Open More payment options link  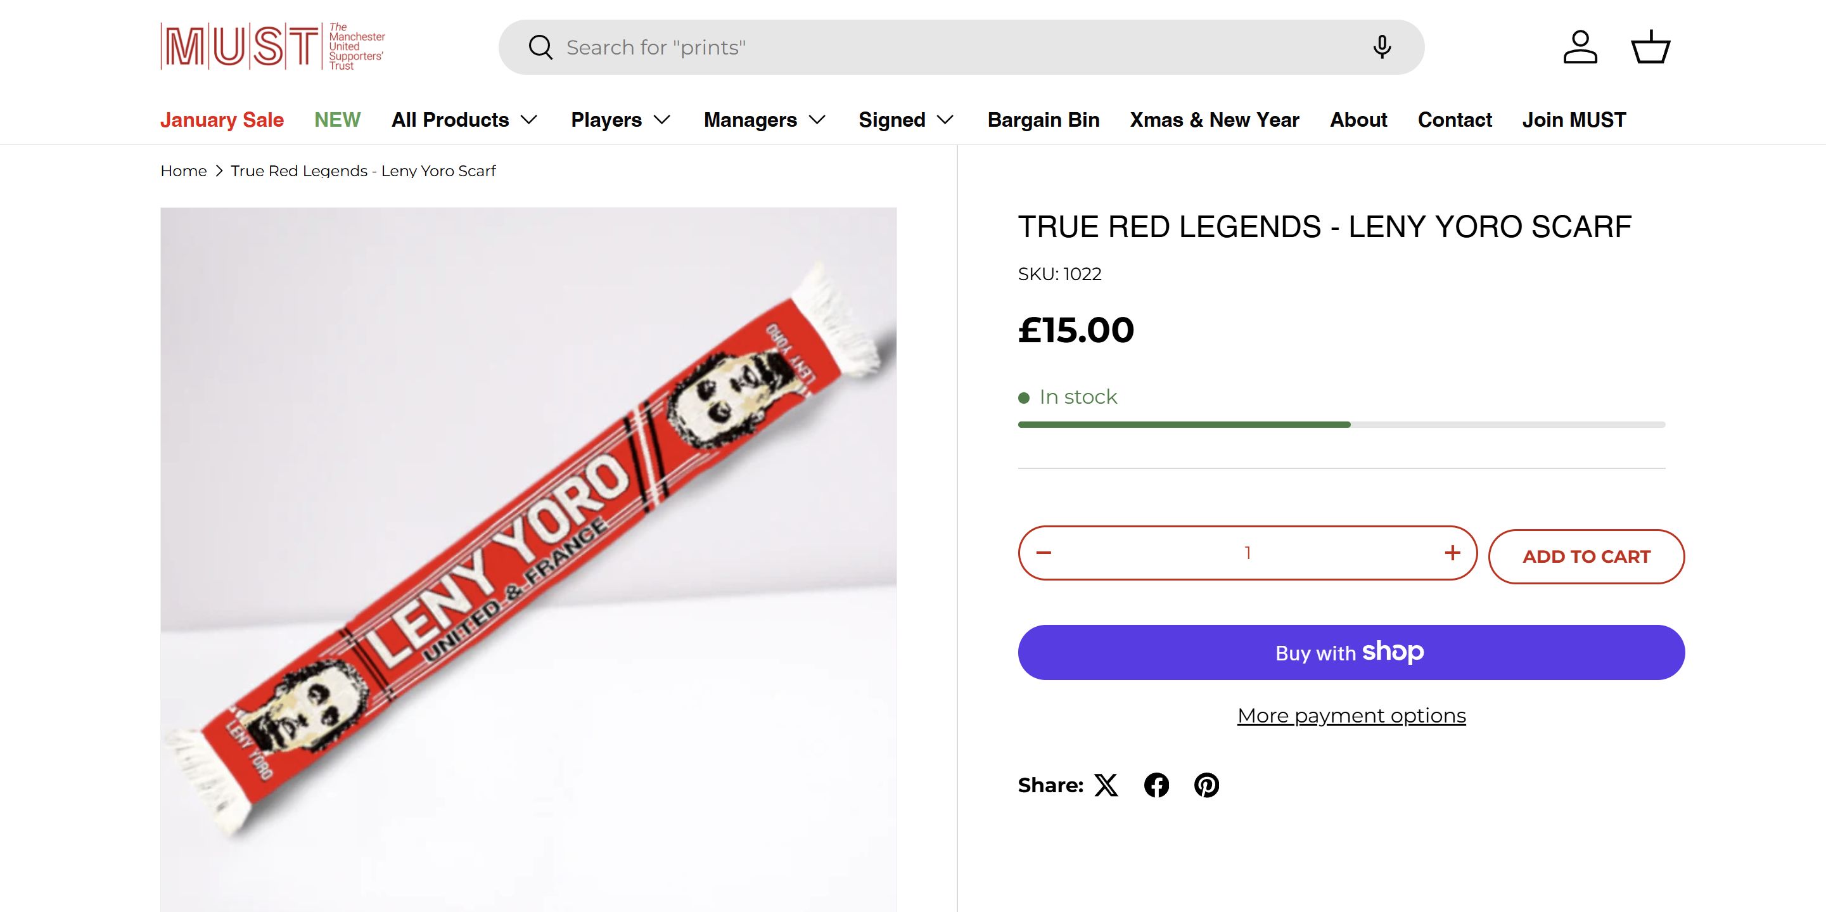(x=1351, y=716)
